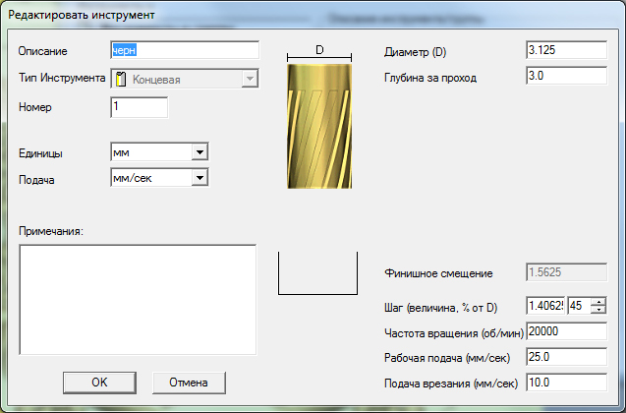
Task: Click the Отмена cancel button
Action: (189, 382)
